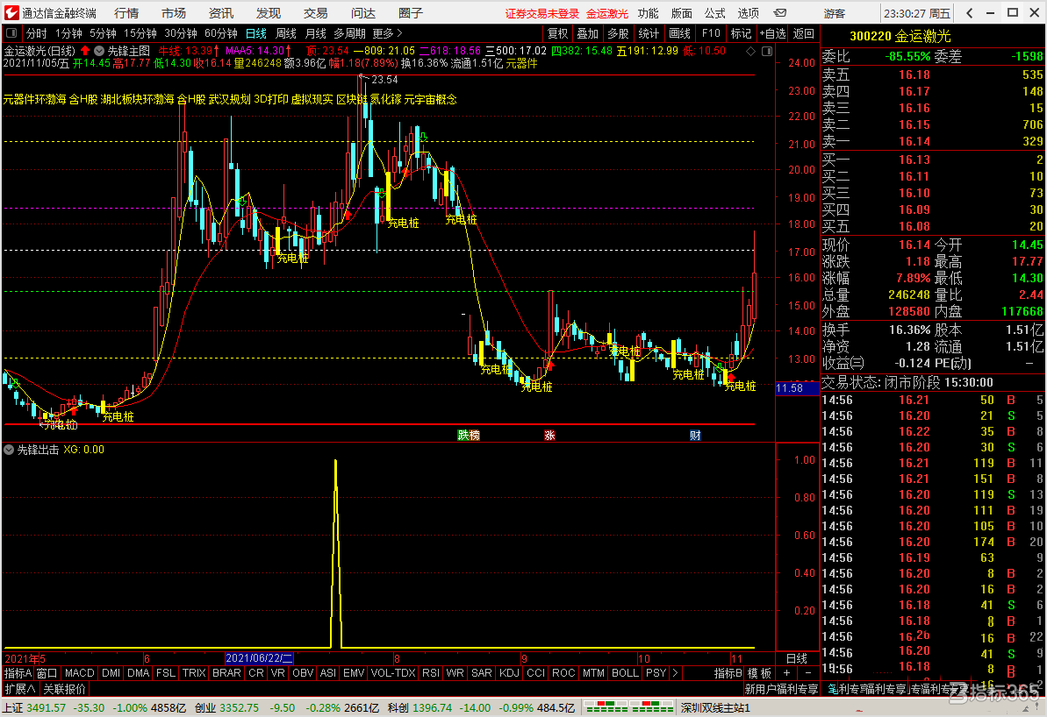The image size is (1047, 717).
Task: Click the 标记 mark button
Action: [741, 33]
